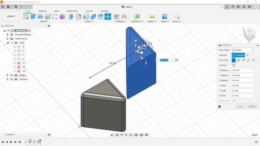Choose Point to Position move type
The width and height of the screenshot is (260, 146).
point(253,60)
